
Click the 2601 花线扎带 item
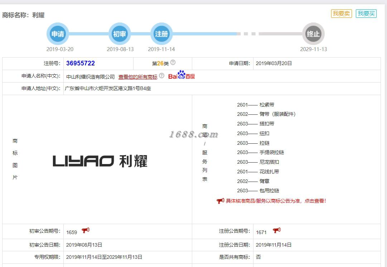pyautogui.click(x=258, y=172)
